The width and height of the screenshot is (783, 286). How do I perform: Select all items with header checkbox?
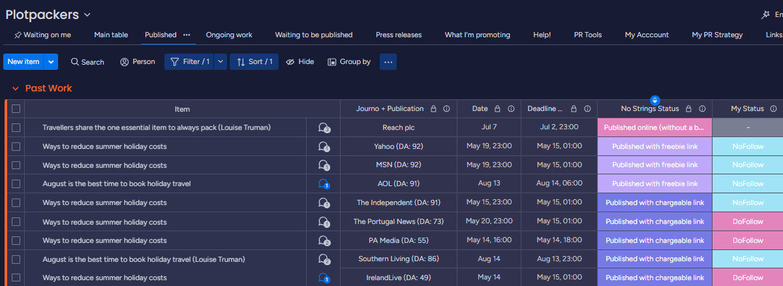coord(16,109)
